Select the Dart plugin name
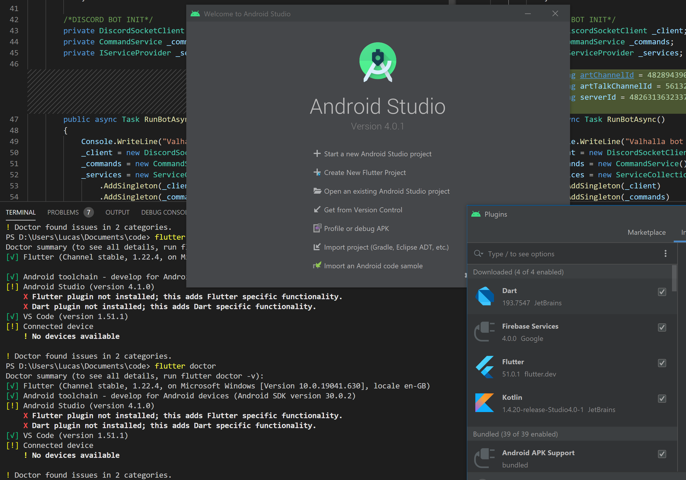 [509, 291]
